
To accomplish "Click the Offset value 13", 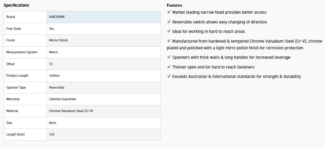I will [51, 64].
